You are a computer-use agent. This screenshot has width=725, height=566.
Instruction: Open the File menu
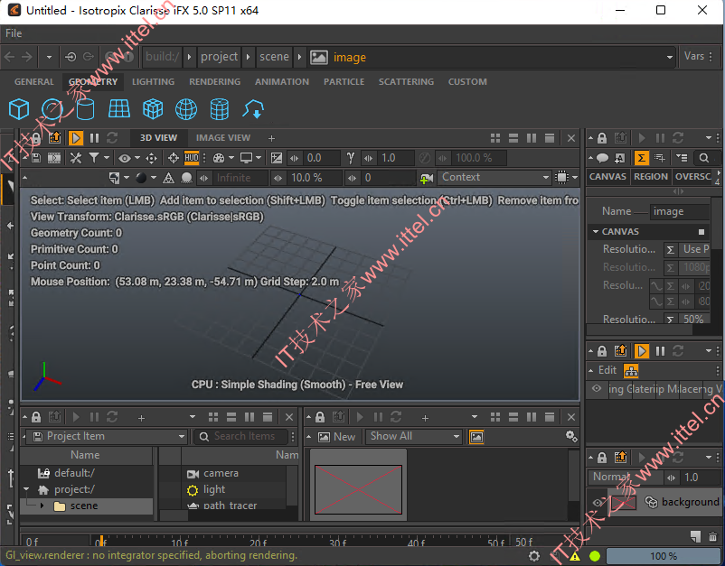[x=14, y=33]
